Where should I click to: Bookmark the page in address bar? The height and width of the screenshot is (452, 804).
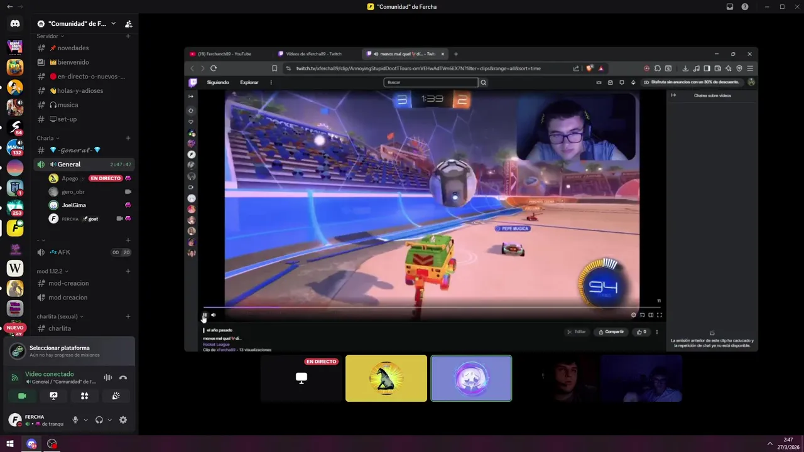click(274, 68)
